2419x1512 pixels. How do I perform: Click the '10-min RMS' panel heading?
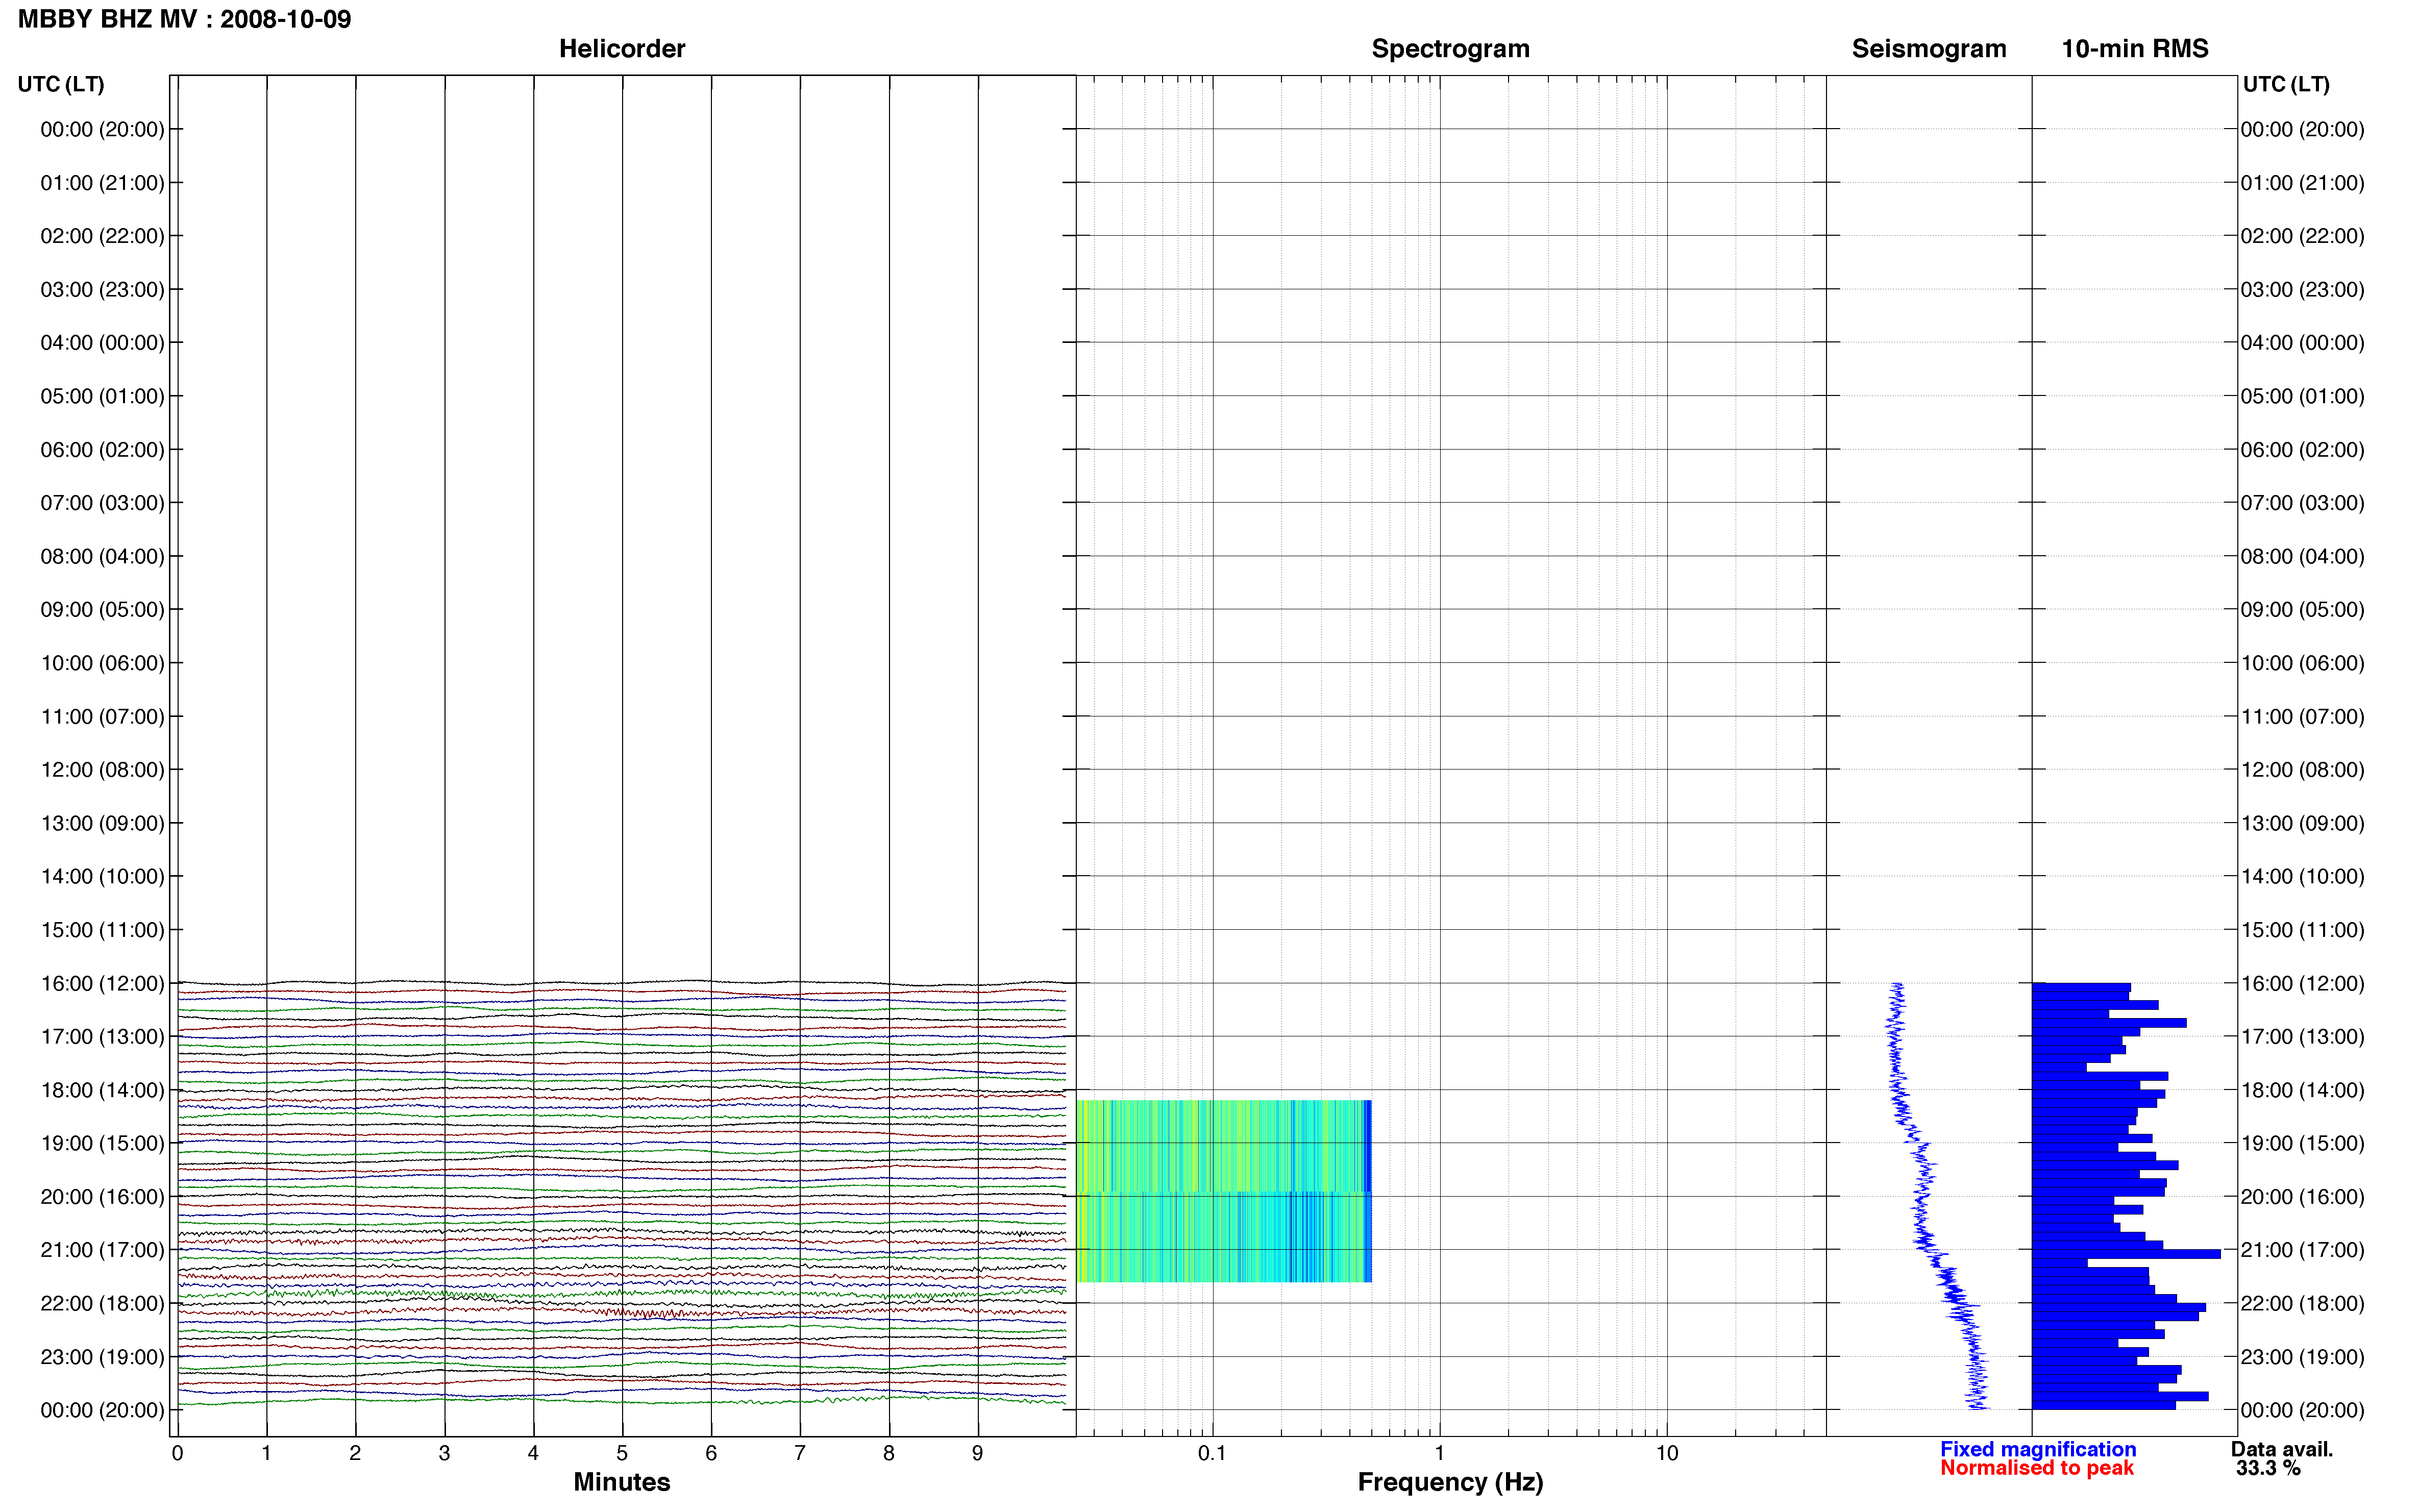(x=2135, y=49)
